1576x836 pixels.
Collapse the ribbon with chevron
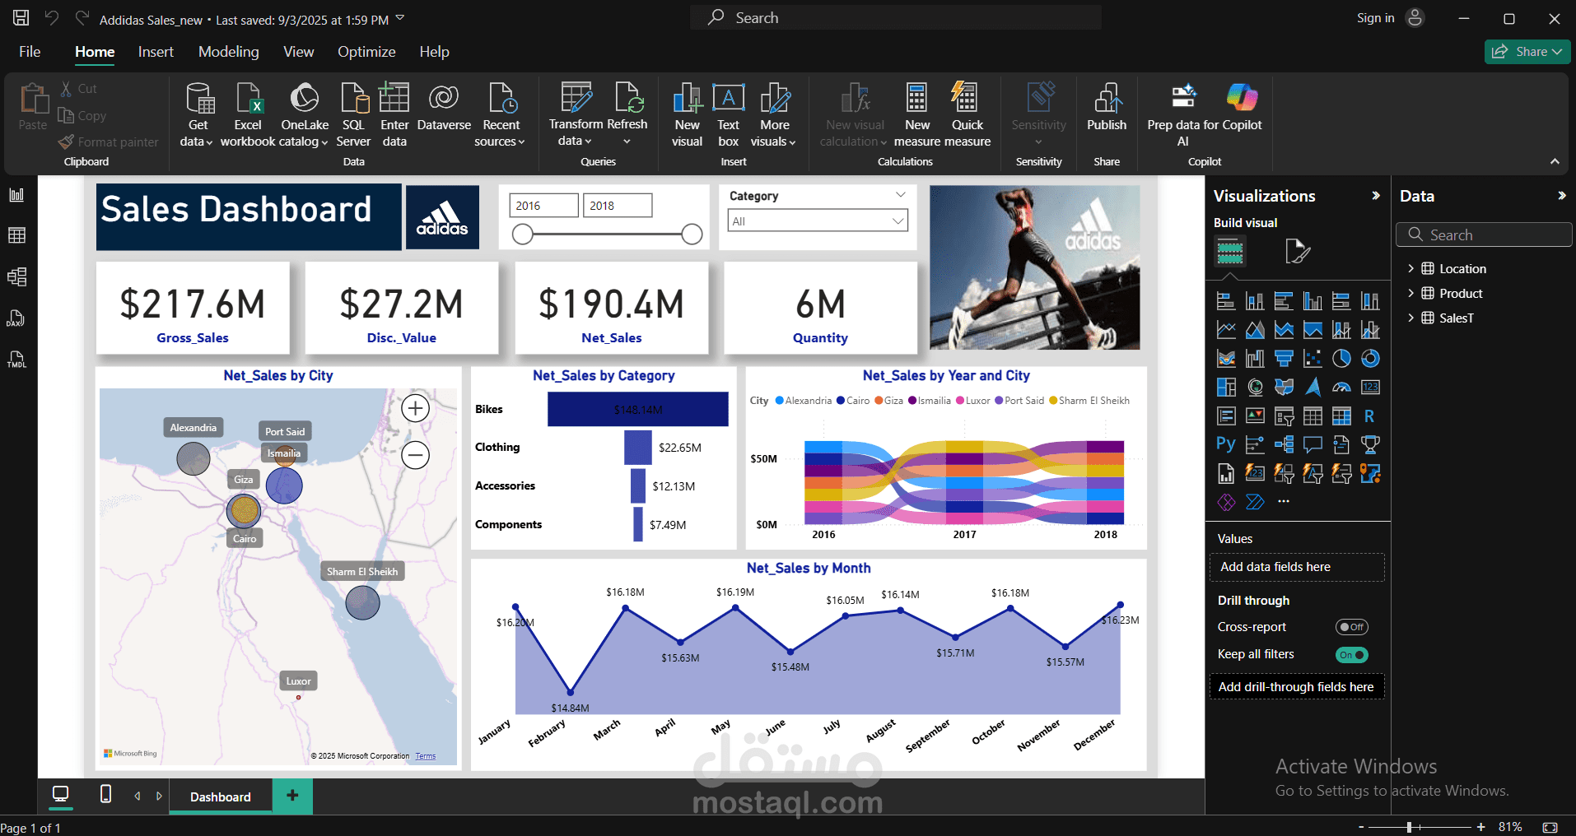[1555, 161]
